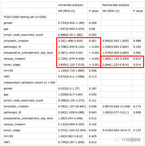Viewport: 145px width, 146px height.
Task: Select venous_invasion multivariate P value 0.015
Action: click(137, 59)
